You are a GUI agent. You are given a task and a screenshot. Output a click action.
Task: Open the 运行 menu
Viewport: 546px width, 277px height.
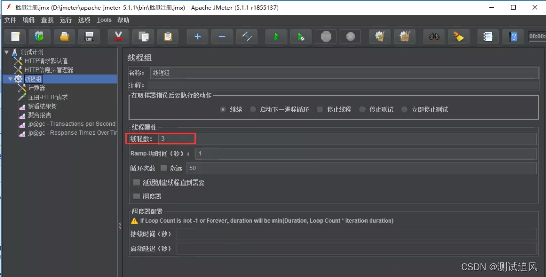pos(65,20)
